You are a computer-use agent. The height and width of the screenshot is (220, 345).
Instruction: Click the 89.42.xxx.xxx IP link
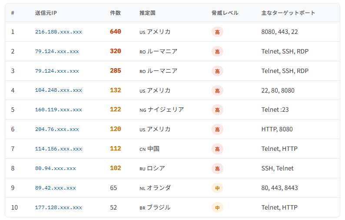pos(55,188)
